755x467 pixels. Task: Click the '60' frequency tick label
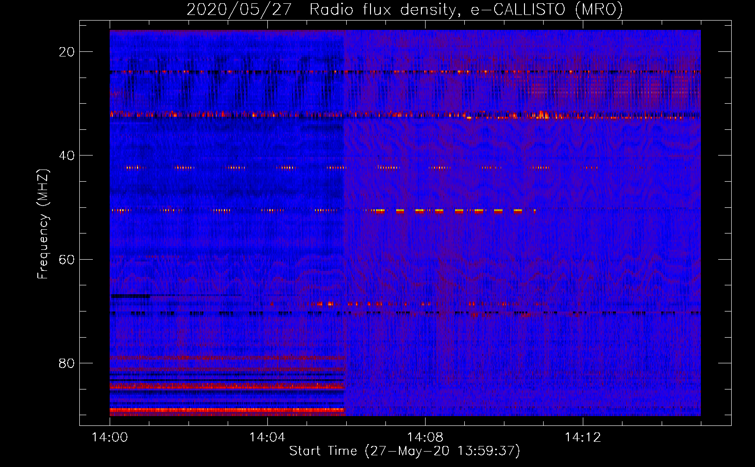point(67,259)
